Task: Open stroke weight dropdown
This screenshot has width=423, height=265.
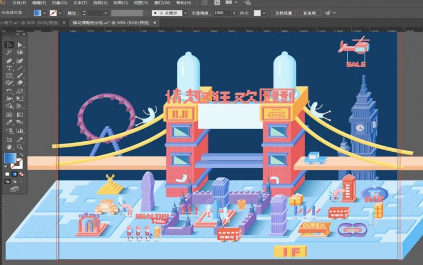Action: click(106, 13)
